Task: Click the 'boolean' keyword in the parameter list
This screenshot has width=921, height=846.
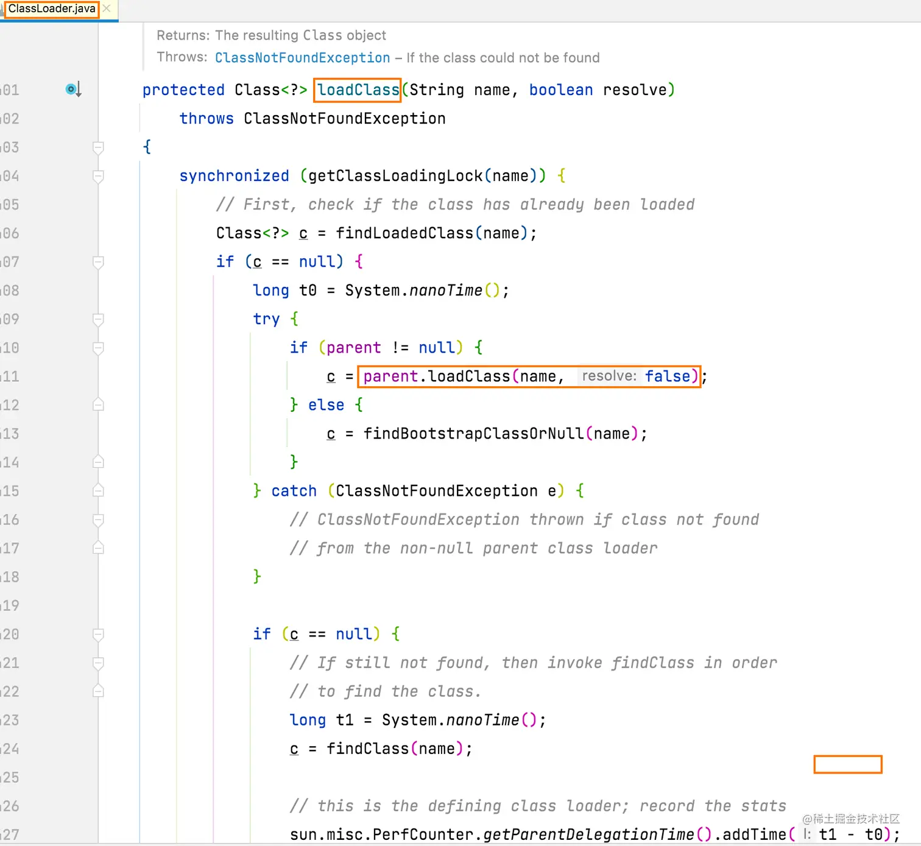Action: click(561, 90)
